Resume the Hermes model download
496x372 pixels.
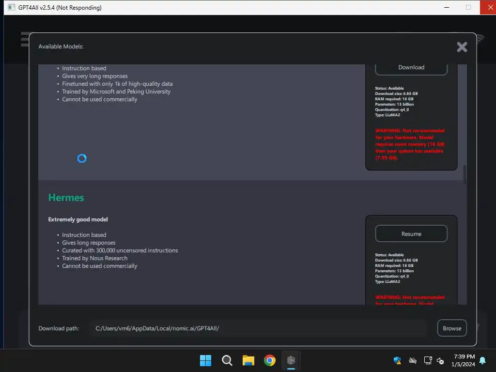coord(411,234)
